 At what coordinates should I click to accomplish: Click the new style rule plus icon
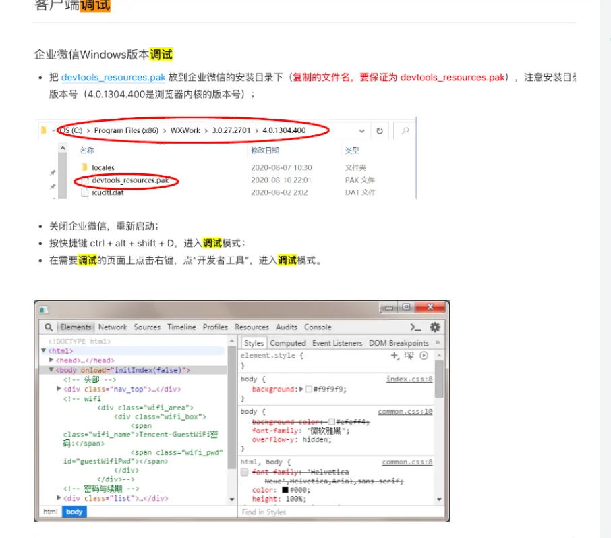[x=395, y=356]
